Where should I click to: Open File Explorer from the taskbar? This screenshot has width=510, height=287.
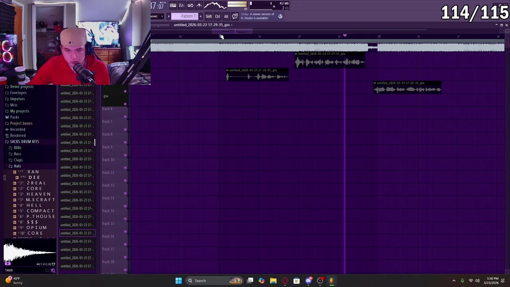pyautogui.click(x=273, y=281)
